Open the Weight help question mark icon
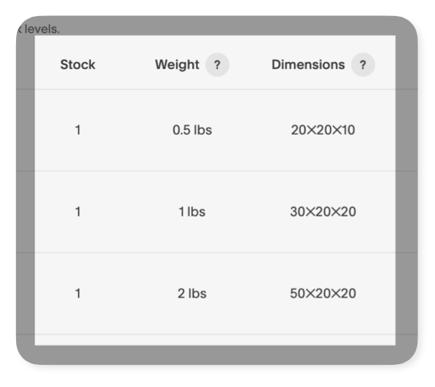The width and height of the screenshot is (435, 387). pyautogui.click(x=217, y=65)
